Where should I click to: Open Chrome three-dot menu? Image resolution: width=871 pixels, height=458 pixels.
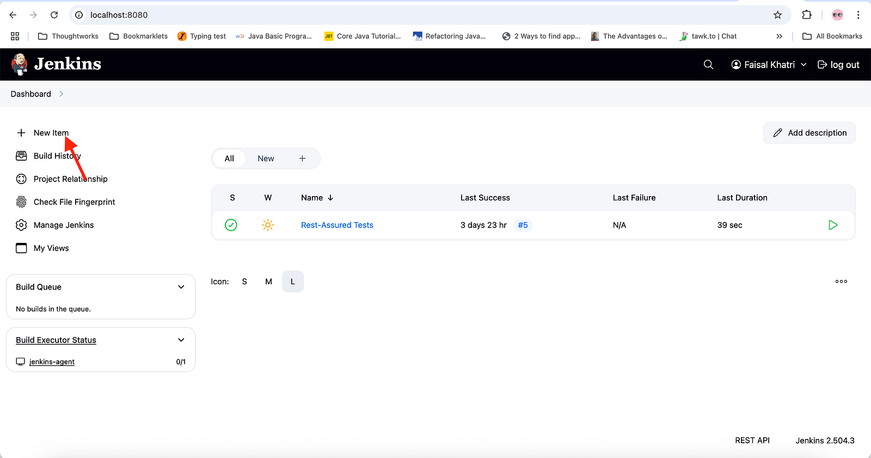pyautogui.click(x=858, y=15)
